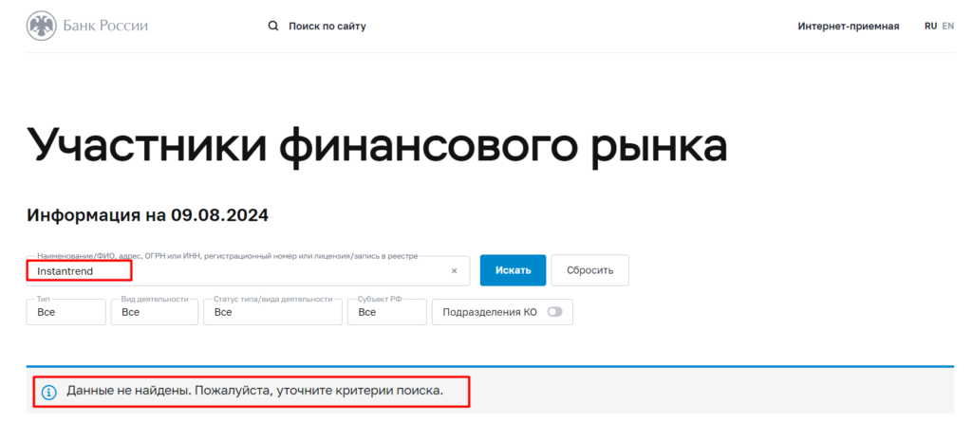Expand the Вид деятельности dropdown

click(155, 312)
